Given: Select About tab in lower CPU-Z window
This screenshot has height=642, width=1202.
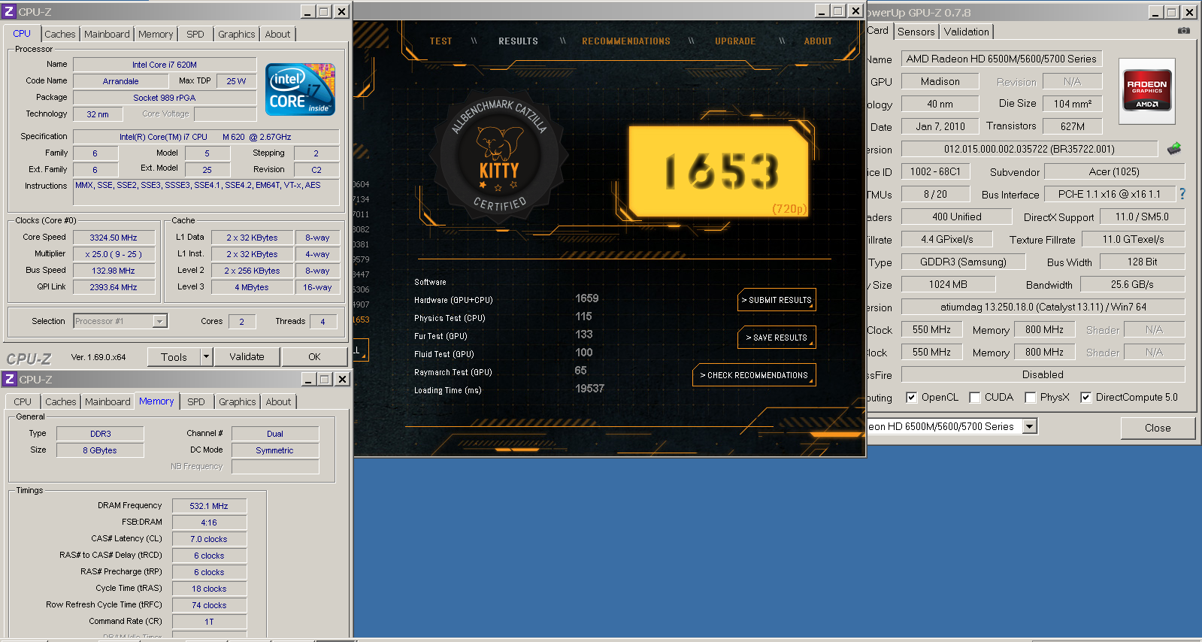Looking at the screenshot, I should coord(278,401).
